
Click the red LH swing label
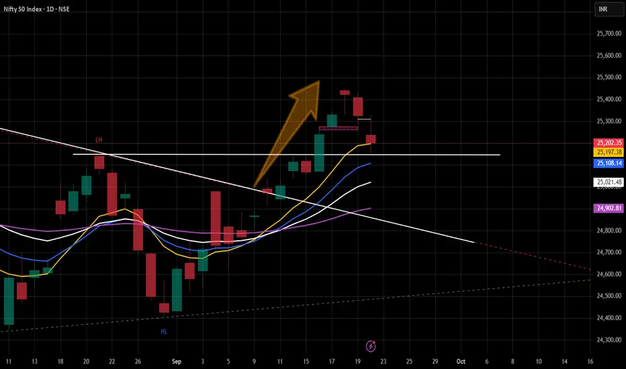click(x=99, y=140)
